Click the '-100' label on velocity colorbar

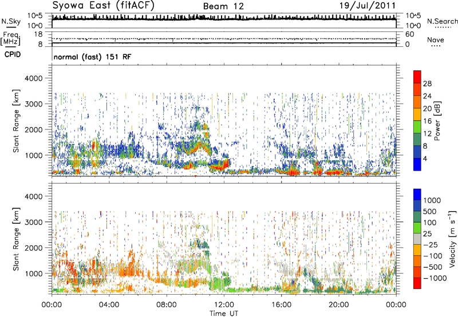(x=432, y=256)
